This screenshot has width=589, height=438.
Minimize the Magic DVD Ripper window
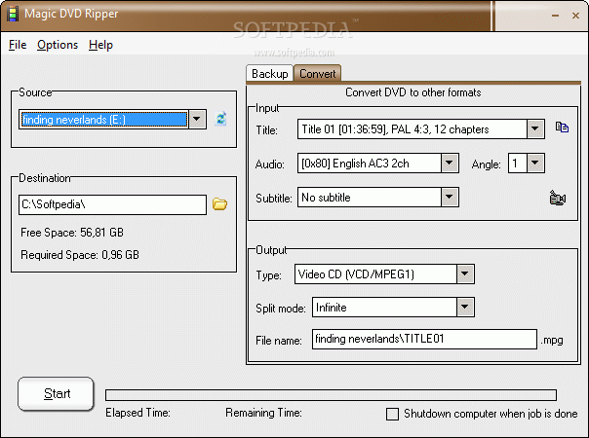(556, 16)
